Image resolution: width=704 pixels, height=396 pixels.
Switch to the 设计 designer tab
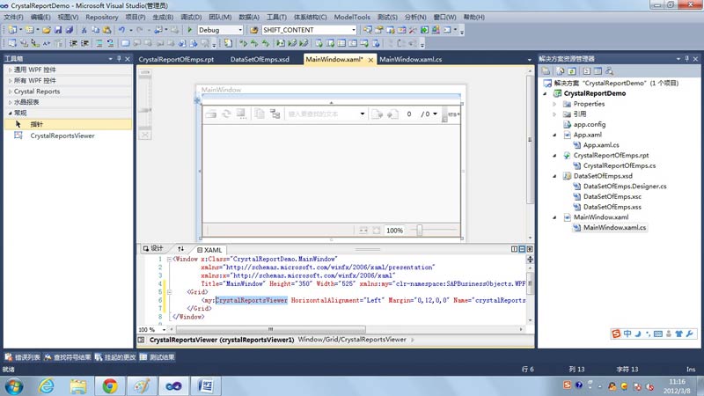[153, 249]
